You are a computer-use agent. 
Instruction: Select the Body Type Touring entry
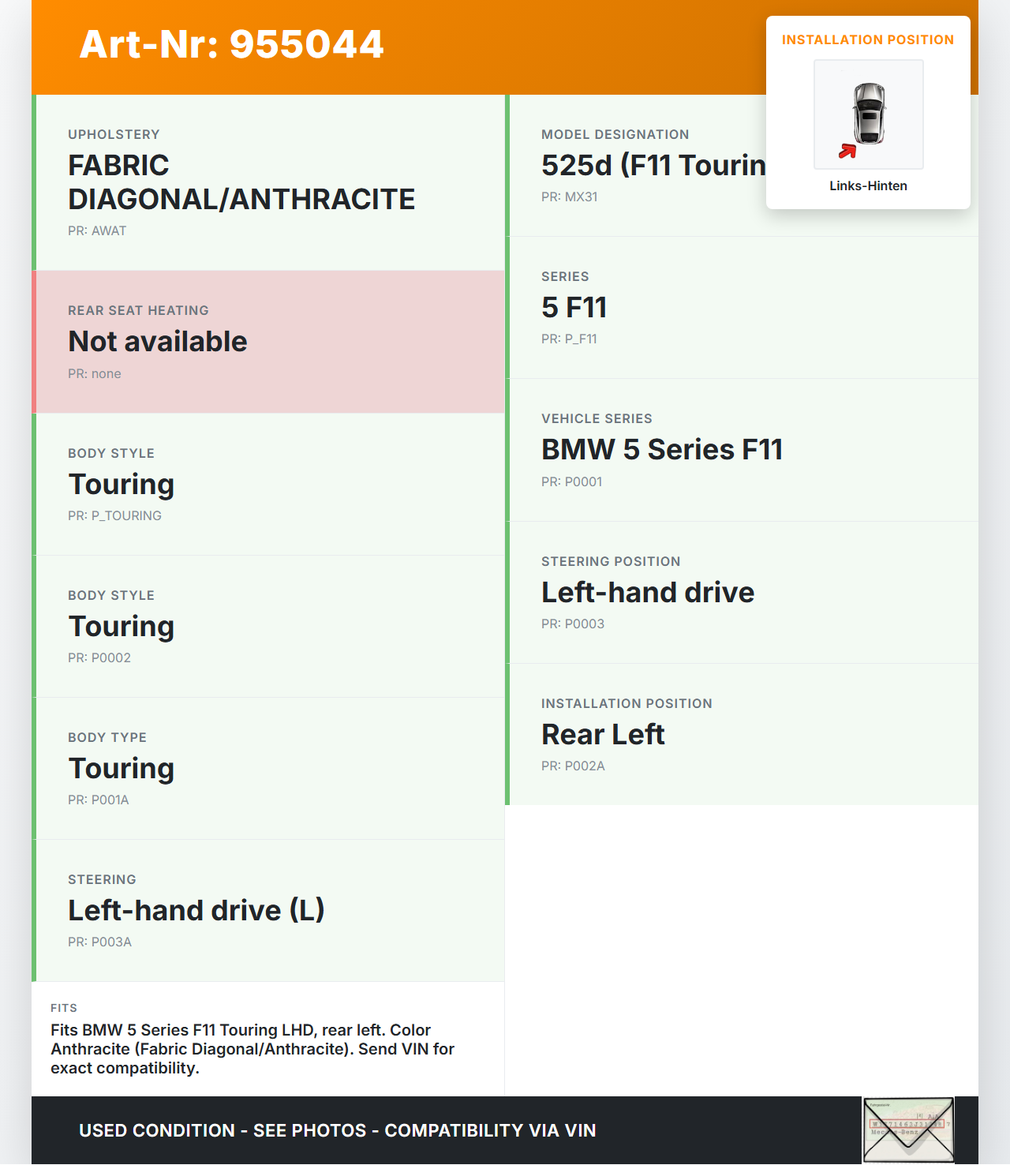(122, 768)
